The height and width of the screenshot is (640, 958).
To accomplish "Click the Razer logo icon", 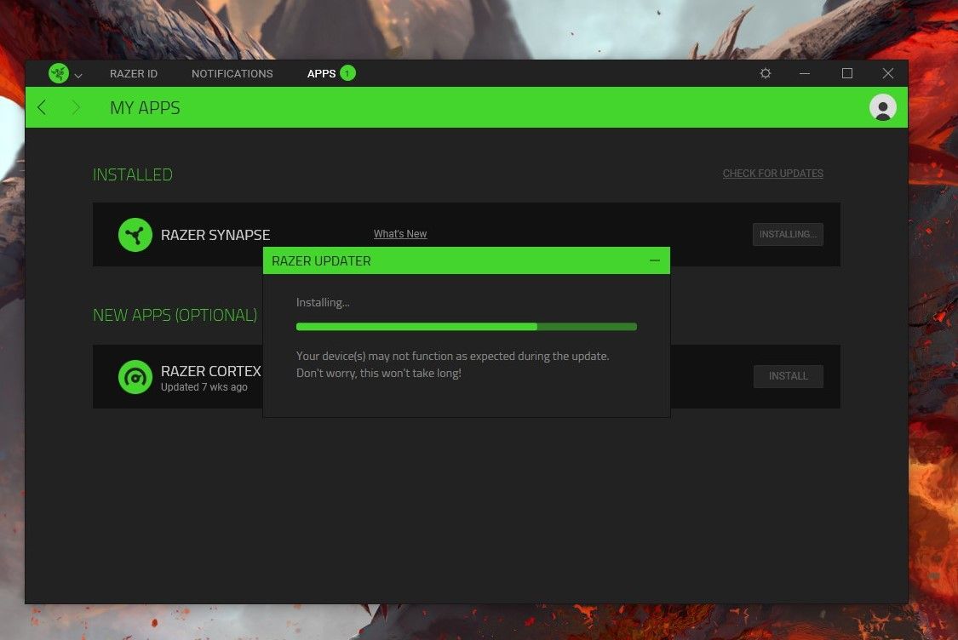I will pos(59,74).
